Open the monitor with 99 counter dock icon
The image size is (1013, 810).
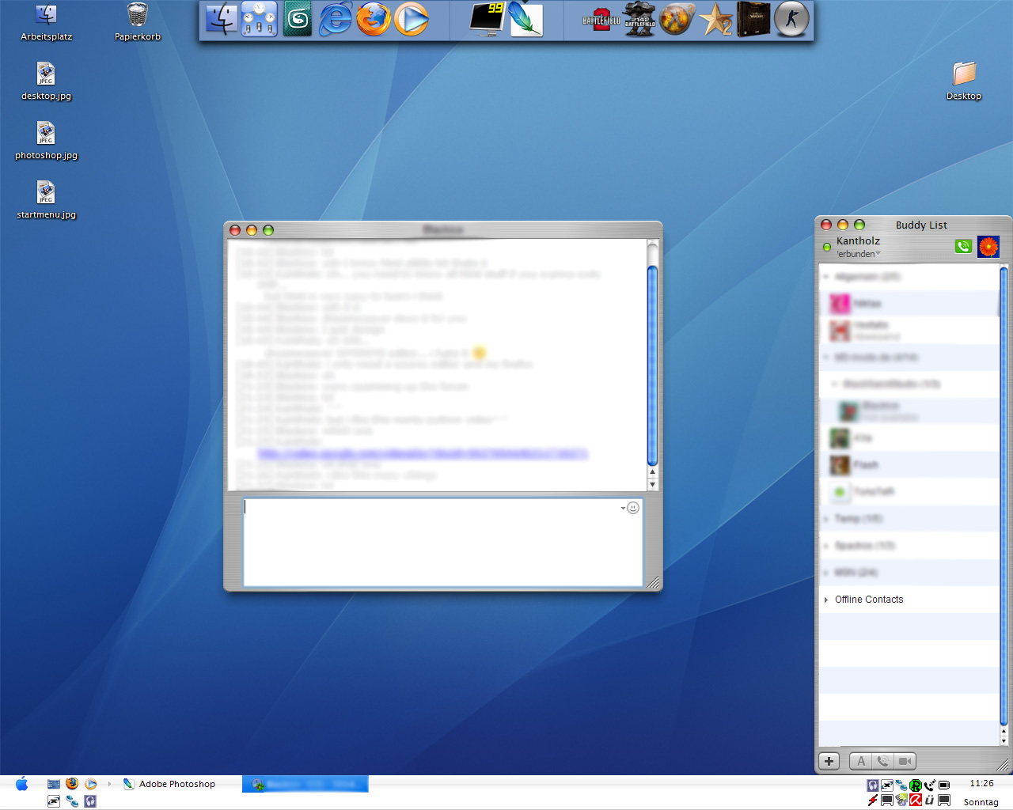(x=488, y=19)
